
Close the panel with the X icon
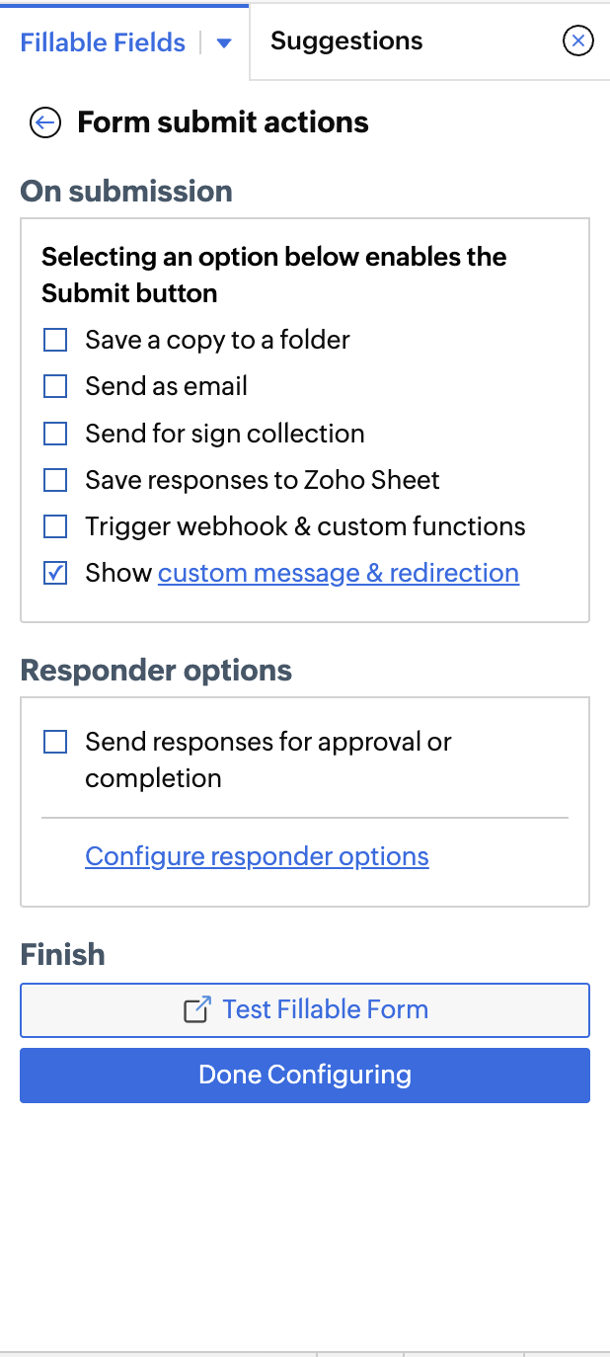tap(577, 40)
